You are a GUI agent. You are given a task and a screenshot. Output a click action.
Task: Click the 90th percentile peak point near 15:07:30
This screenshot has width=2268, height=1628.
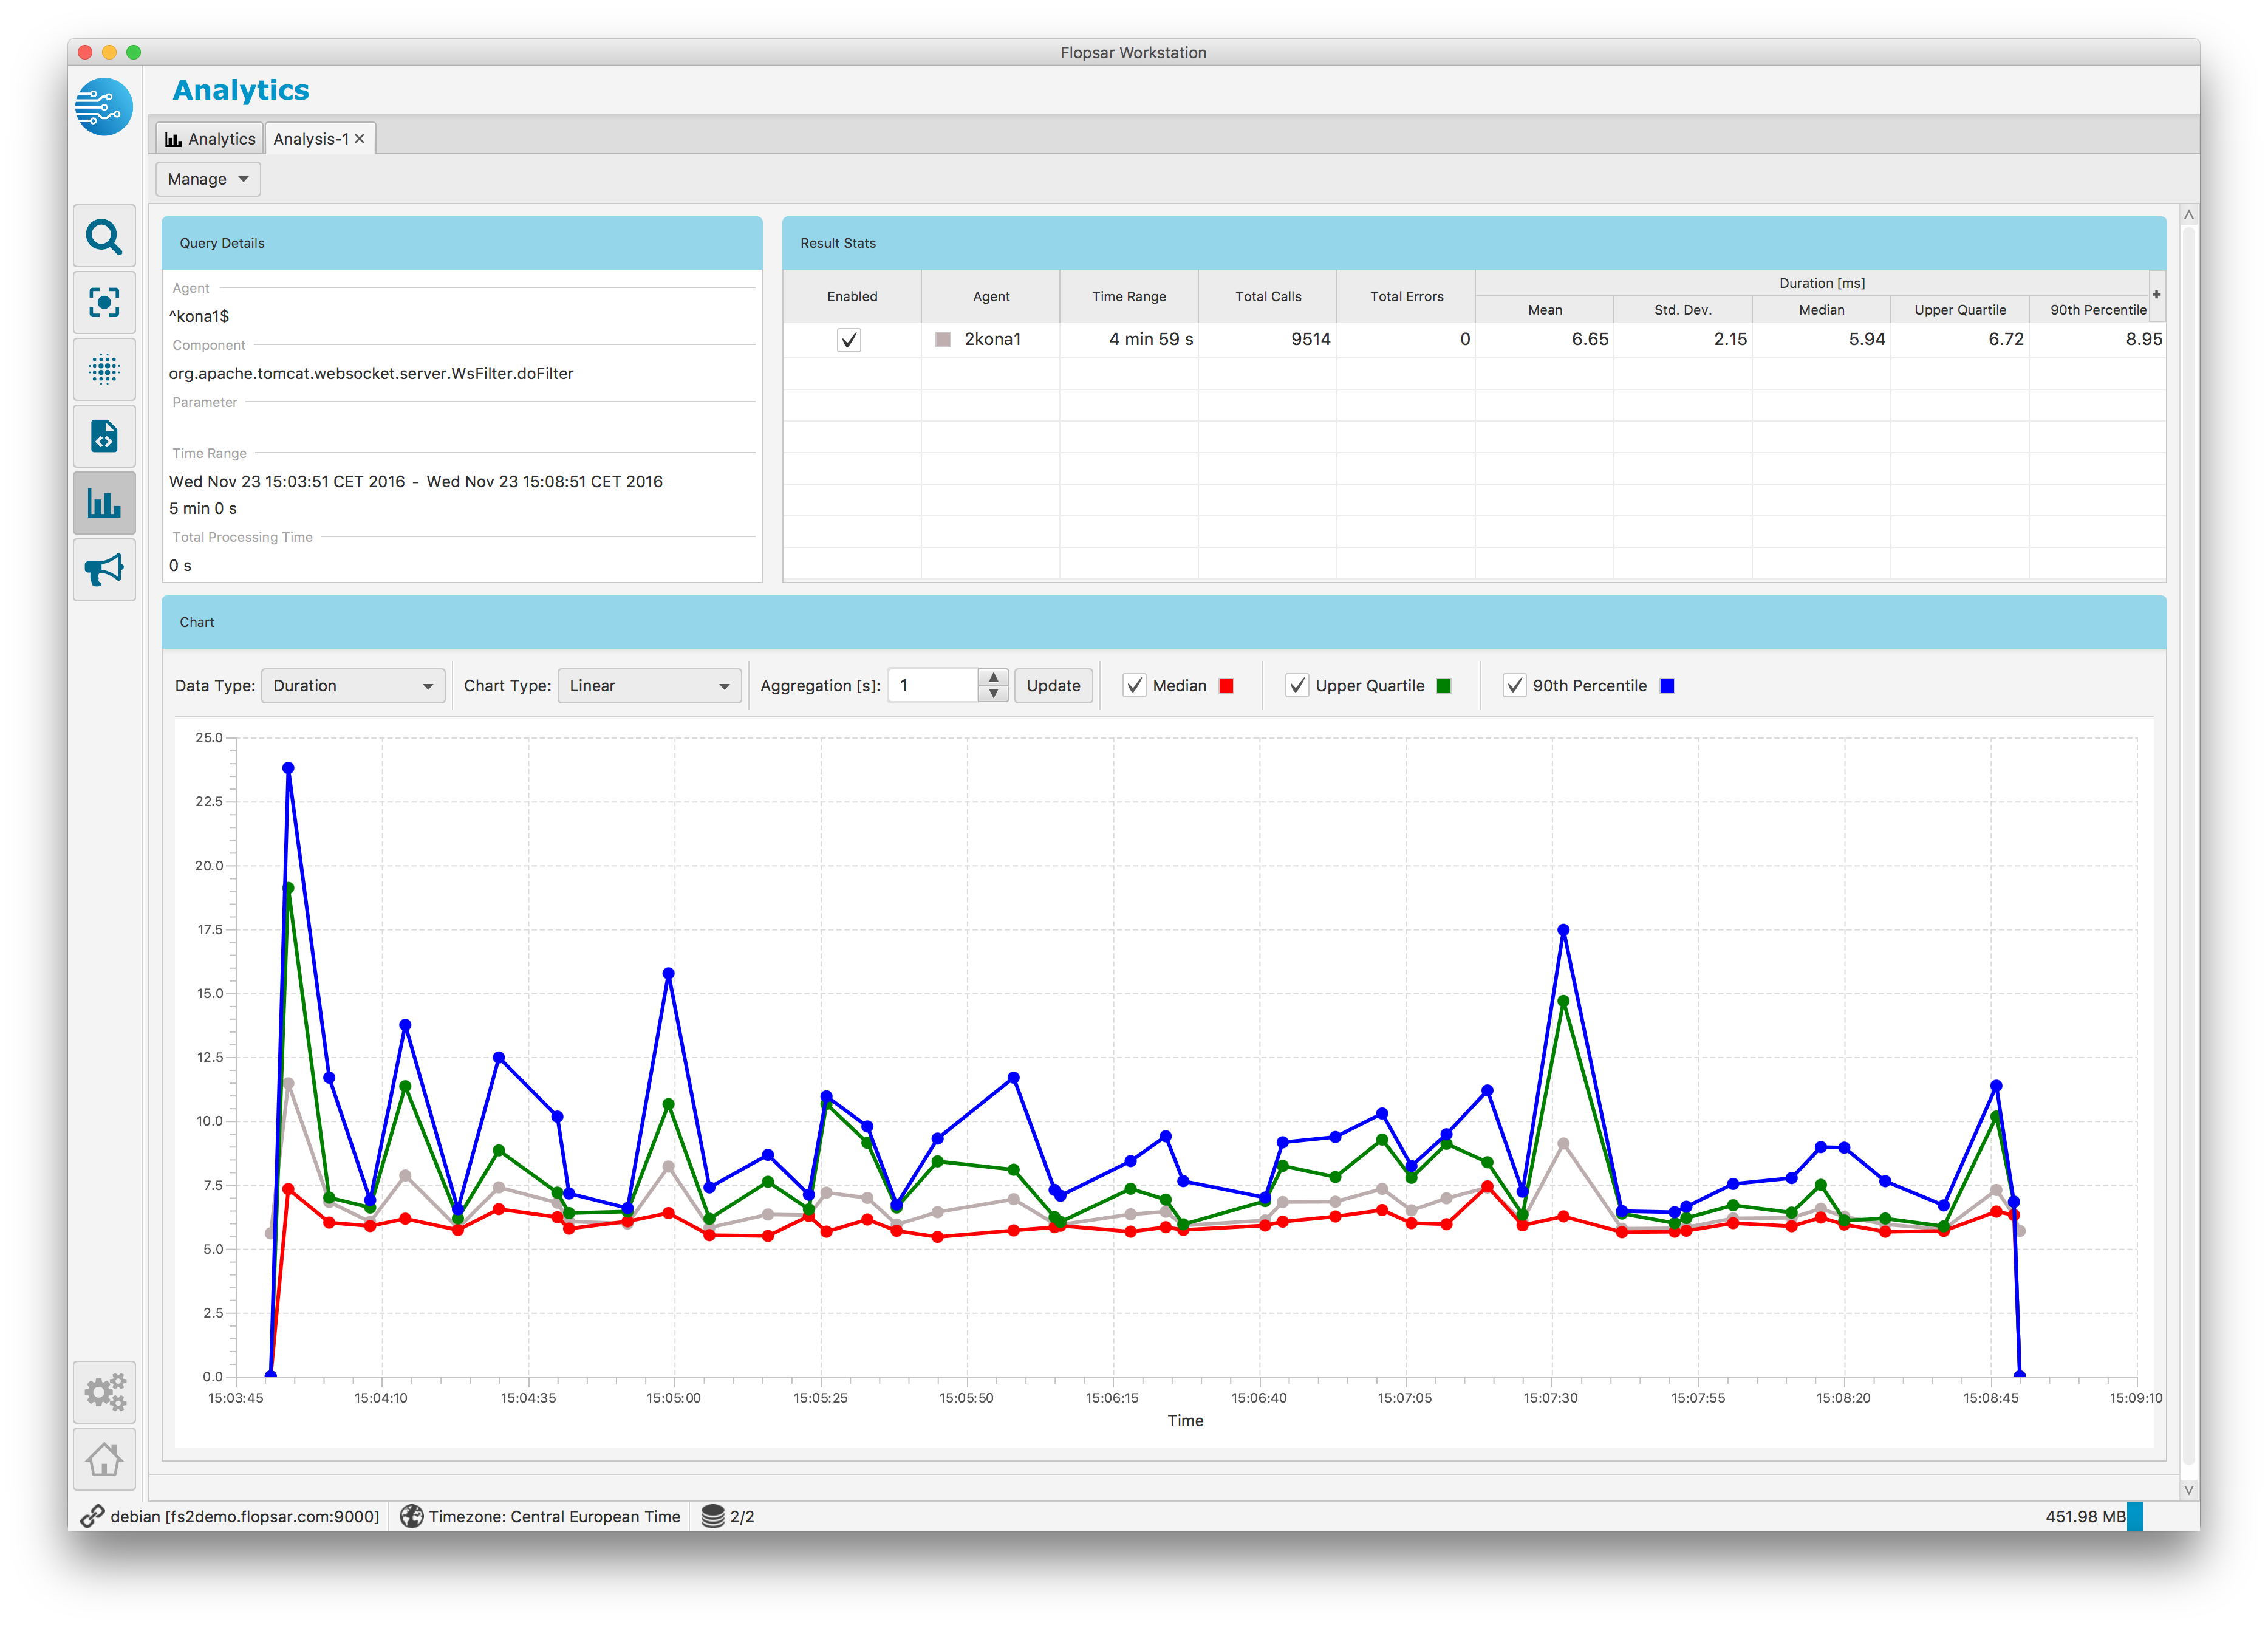1563,930
